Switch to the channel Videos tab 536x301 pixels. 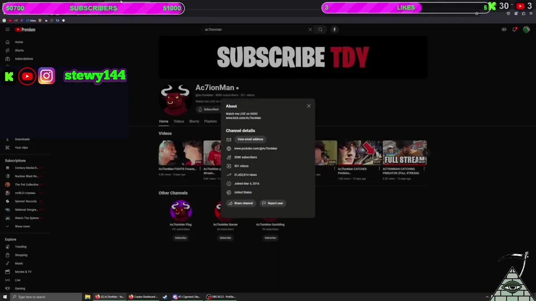click(179, 122)
